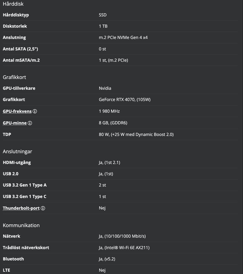The width and height of the screenshot is (243, 274).
Task: Select the USB 3.2 Gen 1 Type C label
Action: 25,196
